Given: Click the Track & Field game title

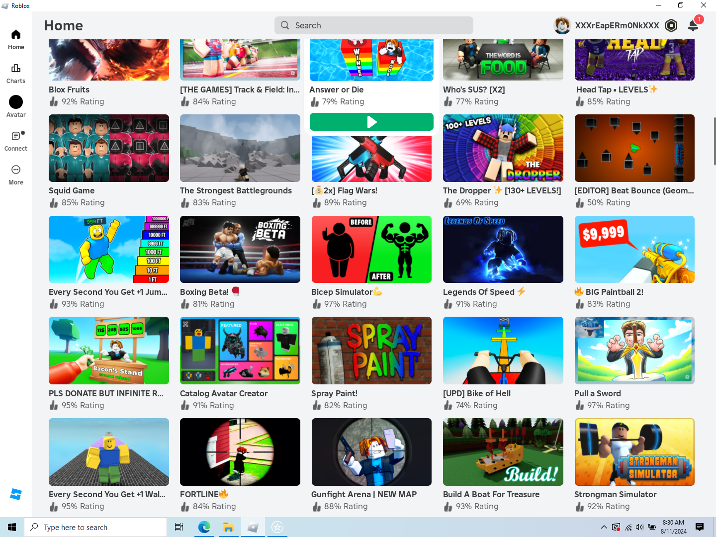Looking at the screenshot, I should pos(240,89).
